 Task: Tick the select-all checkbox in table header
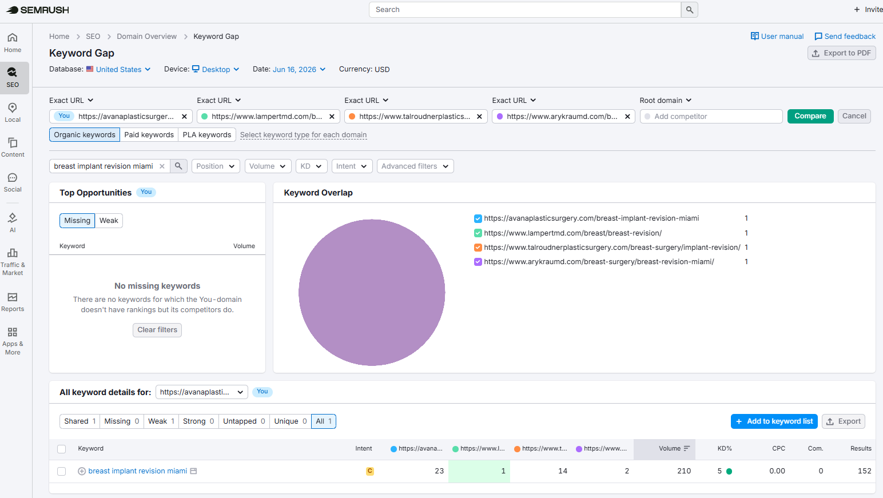(62, 449)
